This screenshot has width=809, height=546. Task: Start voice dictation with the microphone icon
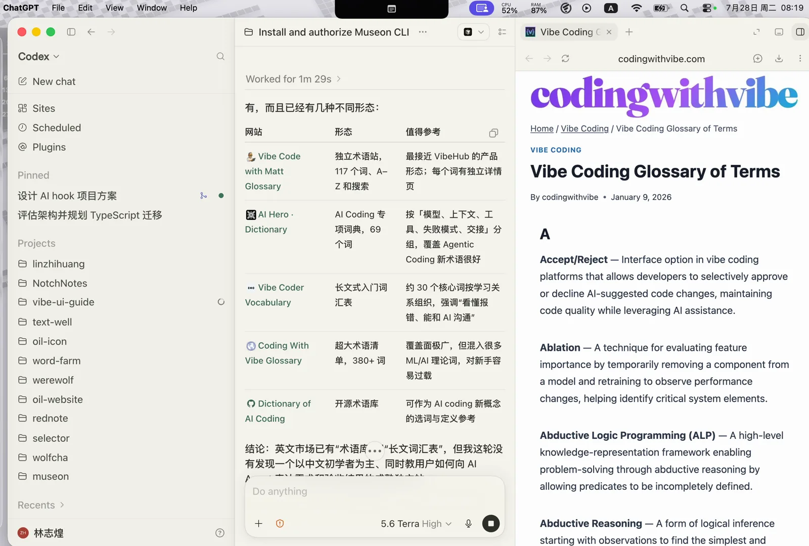coord(468,524)
